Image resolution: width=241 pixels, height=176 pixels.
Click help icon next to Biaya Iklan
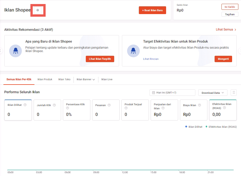click(199, 105)
